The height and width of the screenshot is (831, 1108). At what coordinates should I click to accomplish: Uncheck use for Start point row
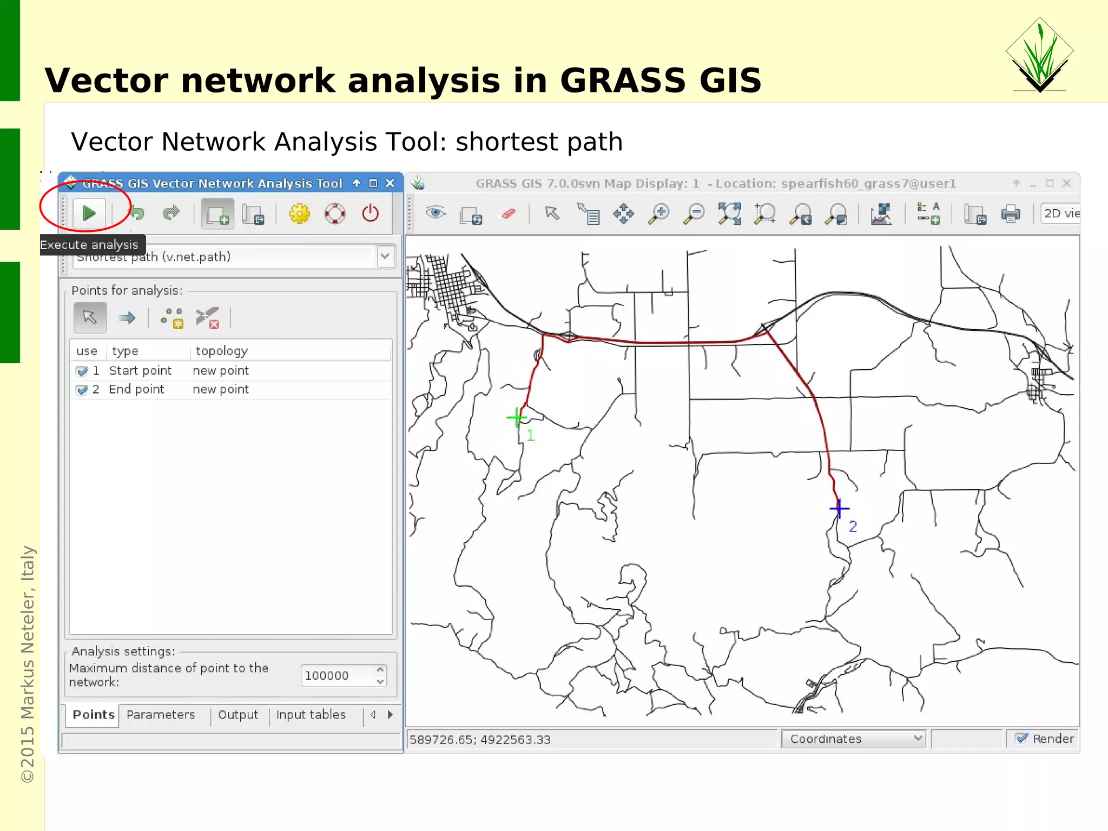[82, 371]
